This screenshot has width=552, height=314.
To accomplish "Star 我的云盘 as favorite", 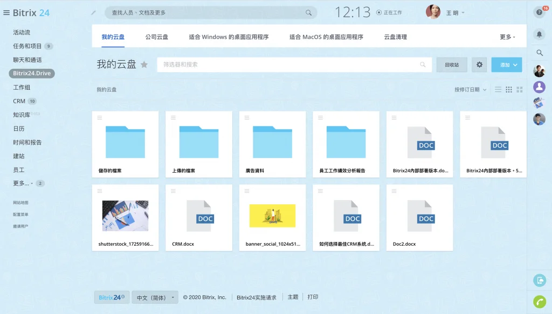I will coord(144,65).
